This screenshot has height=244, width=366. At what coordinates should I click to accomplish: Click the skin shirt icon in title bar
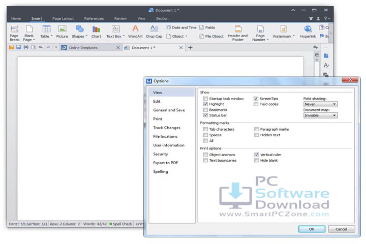pyautogui.click(x=311, y=18)
